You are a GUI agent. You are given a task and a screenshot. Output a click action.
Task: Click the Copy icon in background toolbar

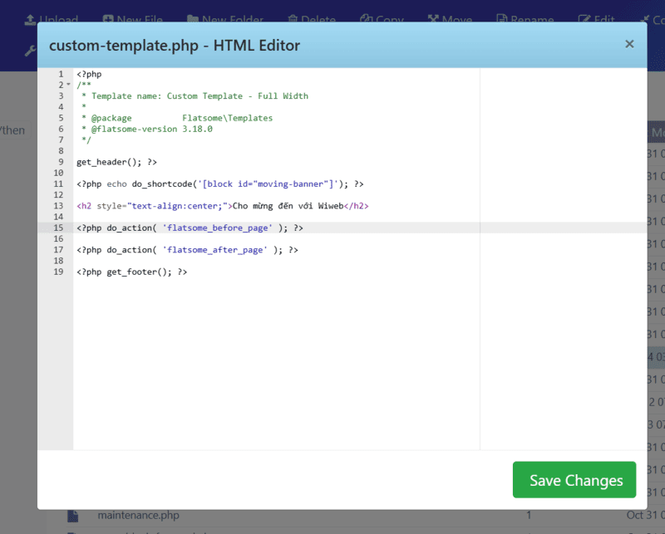366,19
